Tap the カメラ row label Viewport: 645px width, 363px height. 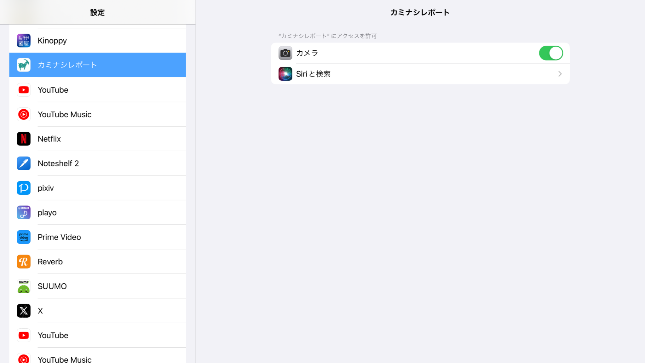[x=307, y=53]
